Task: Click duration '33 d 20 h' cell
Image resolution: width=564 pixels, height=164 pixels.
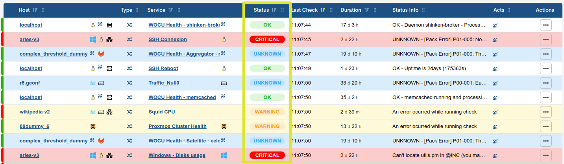Action: pyautogui.click(x=349, y=83)
